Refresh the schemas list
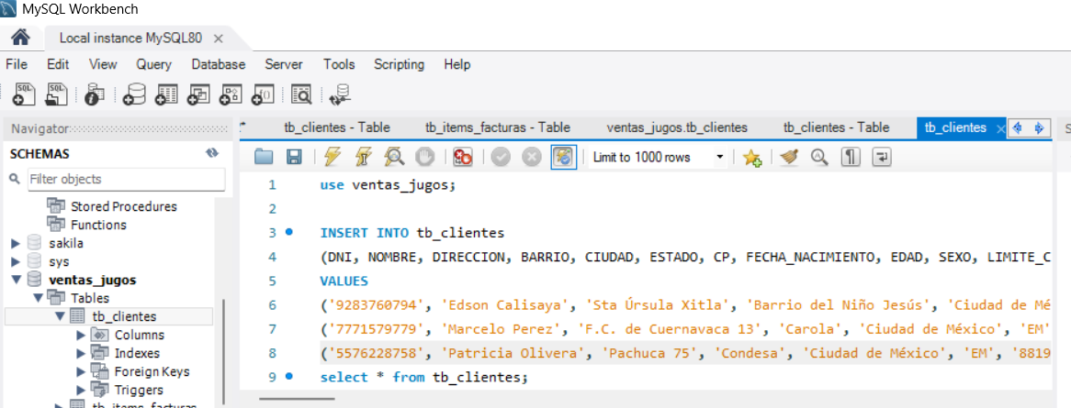 point(212,153)
